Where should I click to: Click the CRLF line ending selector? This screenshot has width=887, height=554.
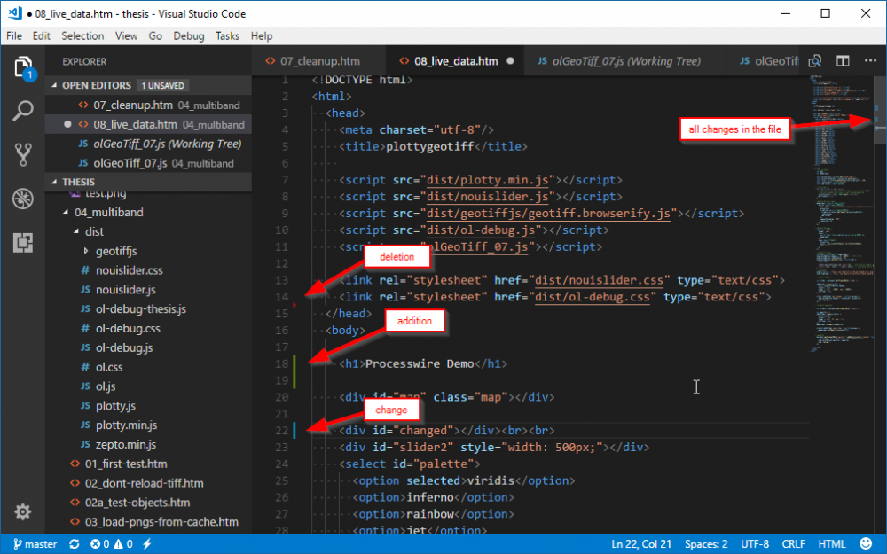pos(793,543)
